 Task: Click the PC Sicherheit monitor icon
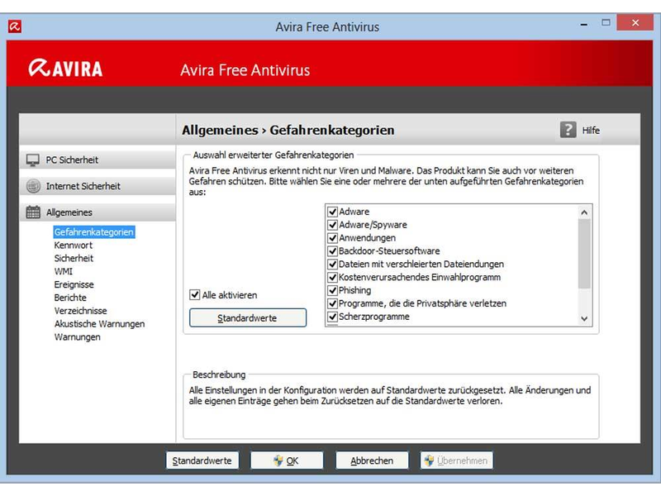pyautogui.click(x=33, y=160)
